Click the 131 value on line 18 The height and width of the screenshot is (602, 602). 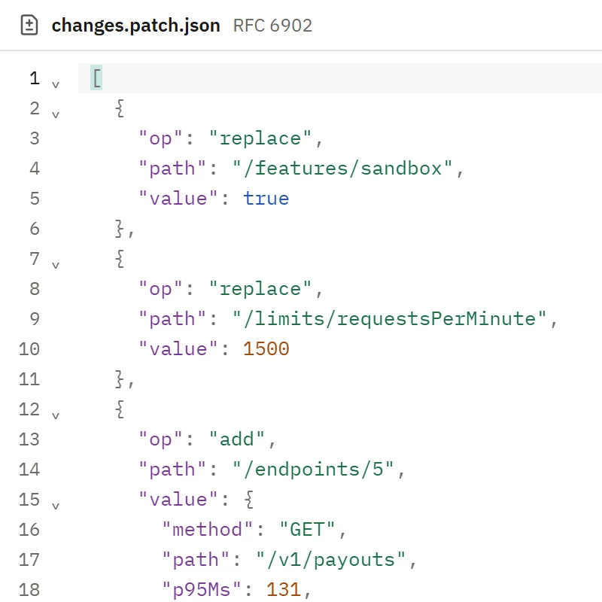[x=284, y=590]
